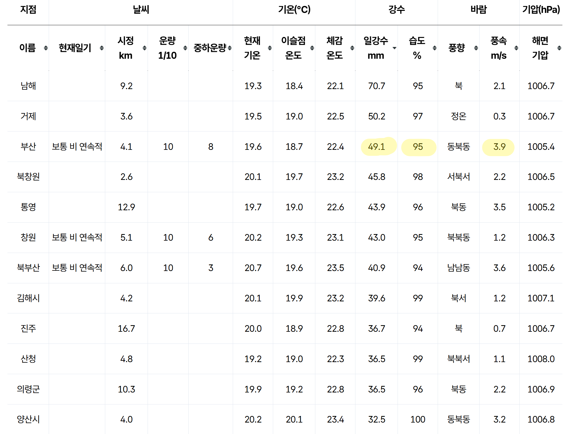Select the 지점 group header
575x434 pixels.
28,10
